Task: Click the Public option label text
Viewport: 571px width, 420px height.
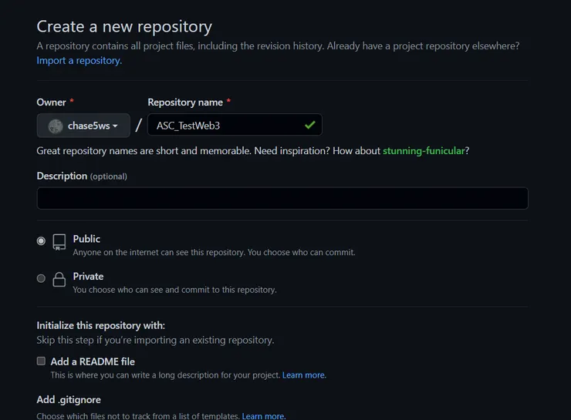Action: (x=86, y=239)
